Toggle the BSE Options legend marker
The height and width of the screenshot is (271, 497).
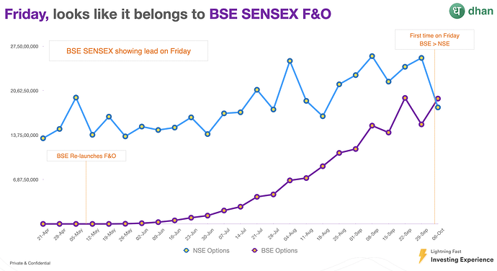click(254, 250)
